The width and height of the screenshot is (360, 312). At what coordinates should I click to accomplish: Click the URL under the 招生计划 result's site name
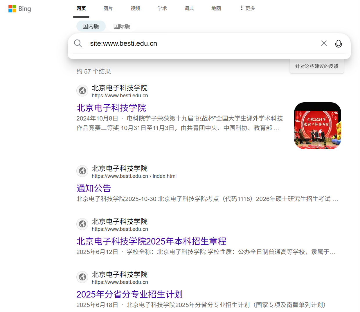point(120,282)
